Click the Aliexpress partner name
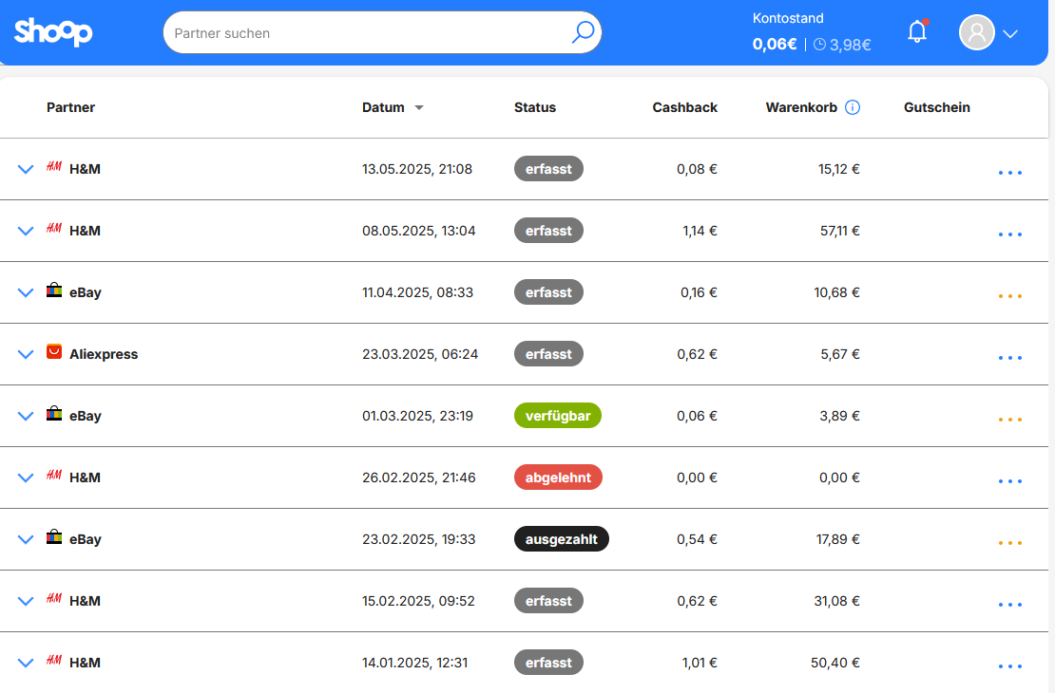This screenshot has height=693, width=1055. (104, 354)
